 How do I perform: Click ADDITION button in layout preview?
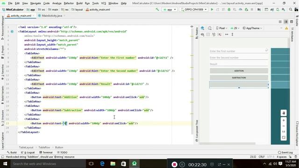pyautogui.click(x=239, y=71)
